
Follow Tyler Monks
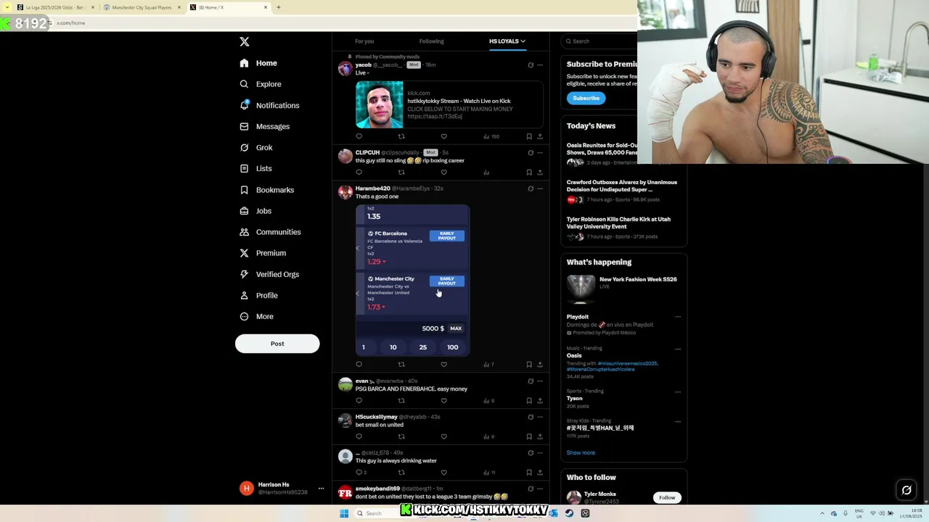pyautogui.click(x=667, y=497)
